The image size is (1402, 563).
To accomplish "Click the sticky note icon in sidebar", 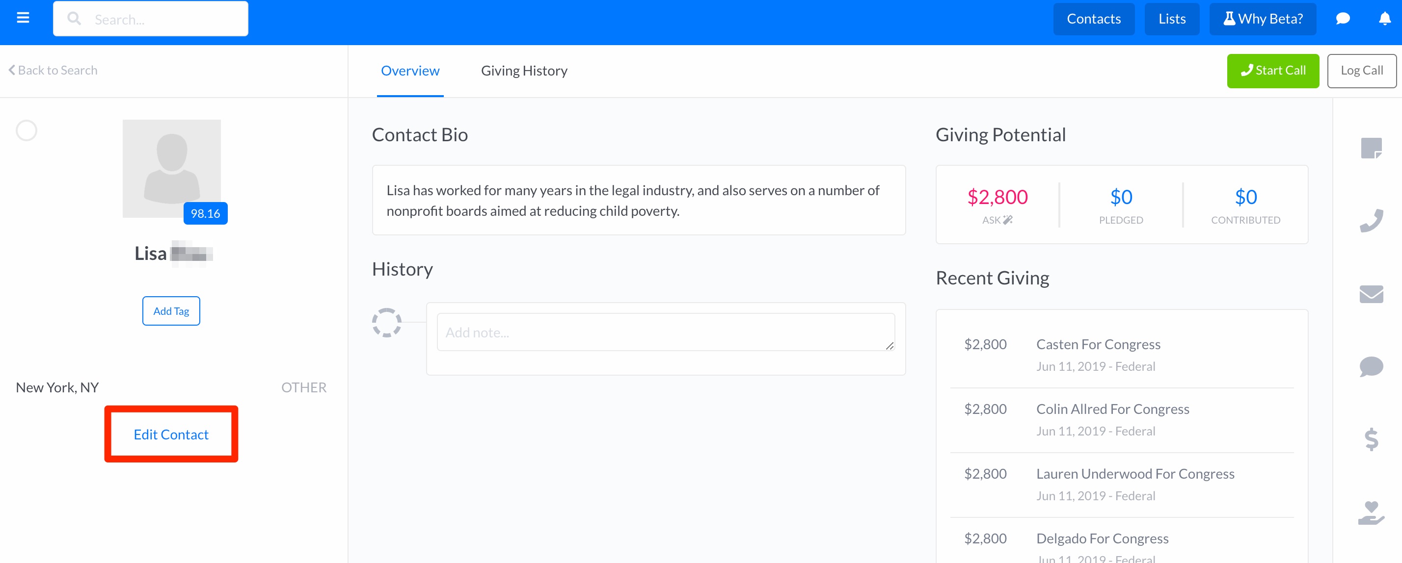I will pos(1371,148).
